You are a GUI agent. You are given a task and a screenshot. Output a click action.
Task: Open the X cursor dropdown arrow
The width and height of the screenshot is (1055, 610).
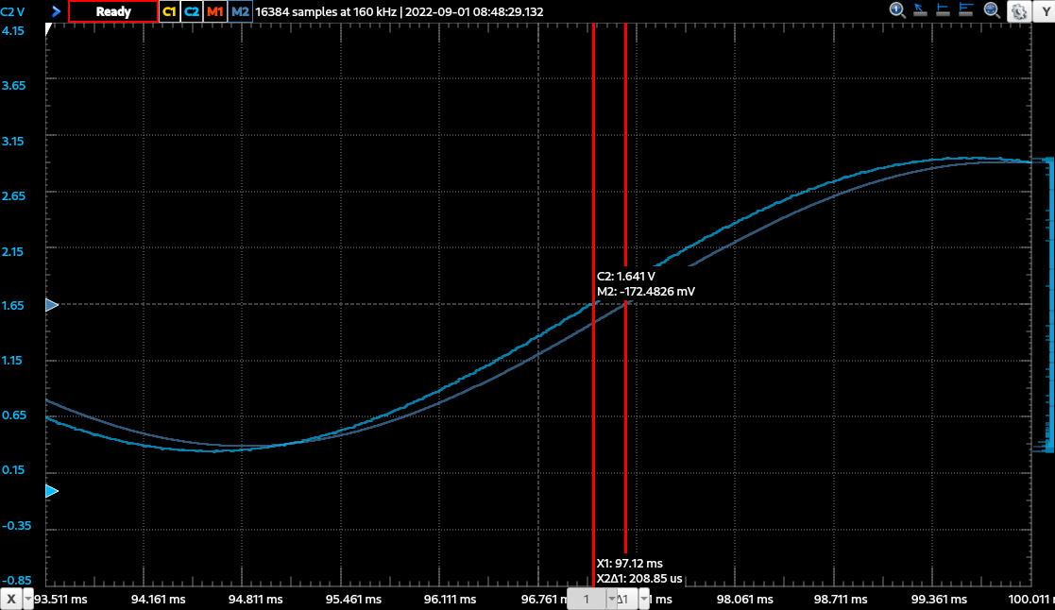click(x=28, y=599)
